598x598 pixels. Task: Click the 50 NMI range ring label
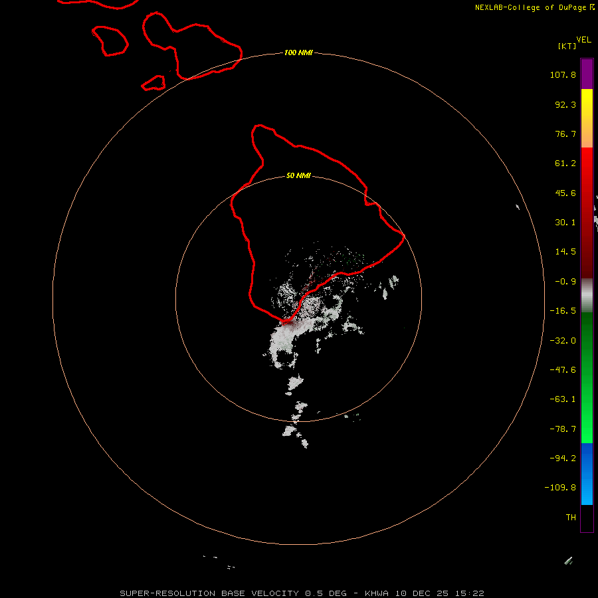(298, 176)
